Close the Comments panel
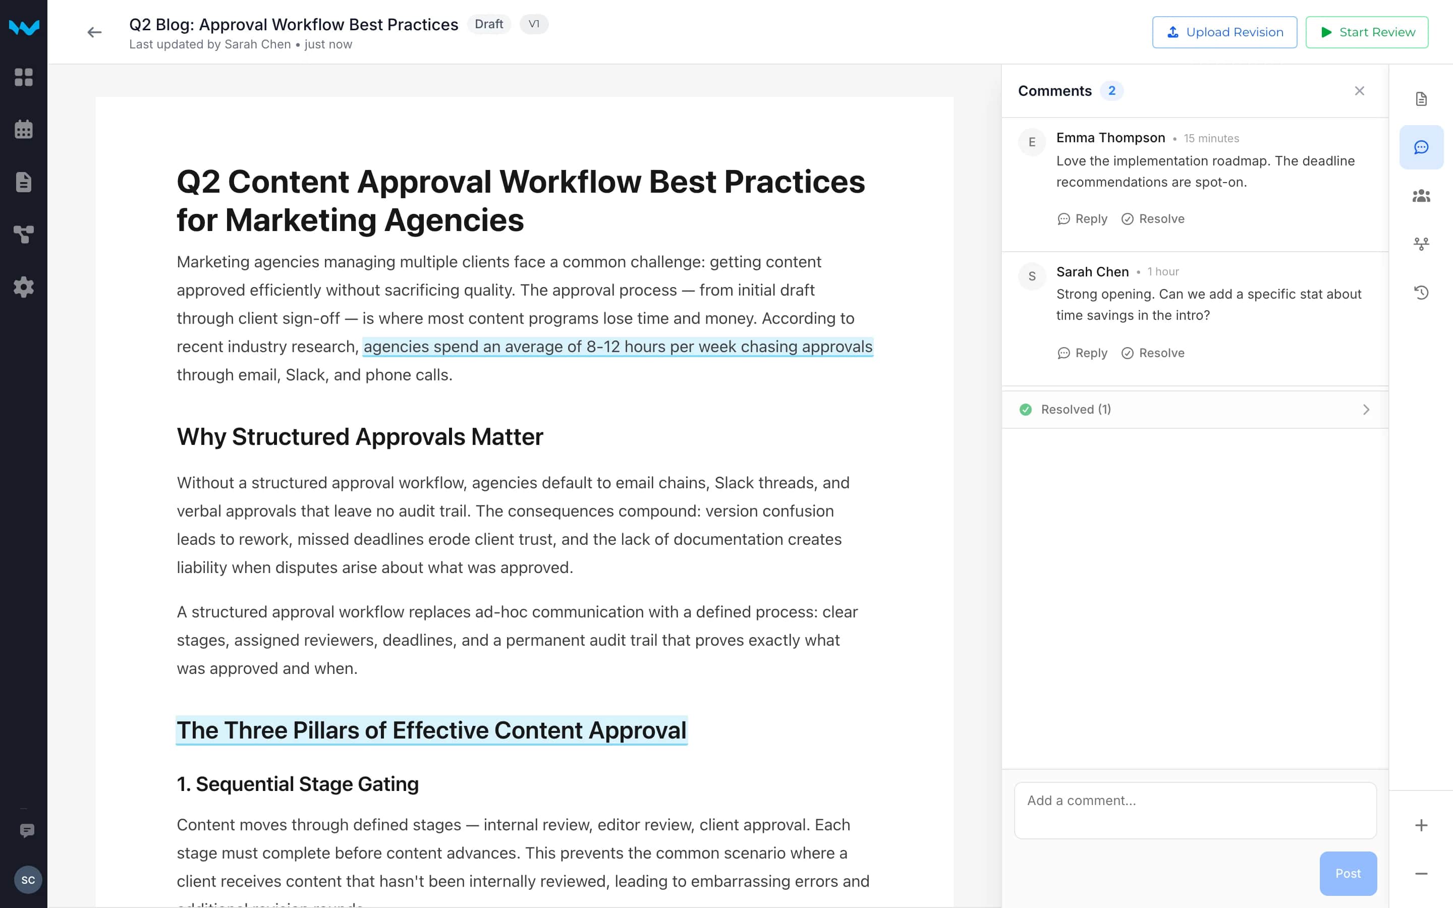Screen dimensions: 1453x908 [1359, 91]
